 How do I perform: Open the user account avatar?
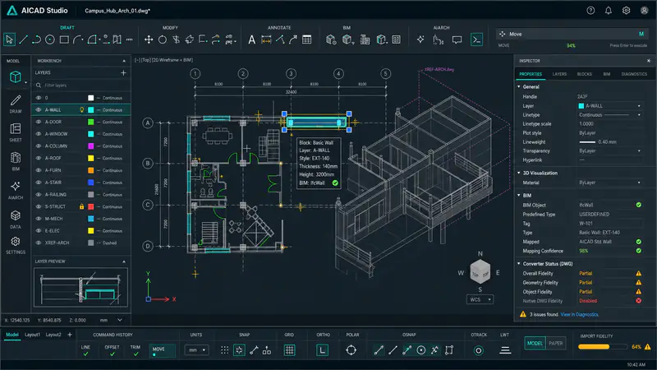tap(644, 11)
